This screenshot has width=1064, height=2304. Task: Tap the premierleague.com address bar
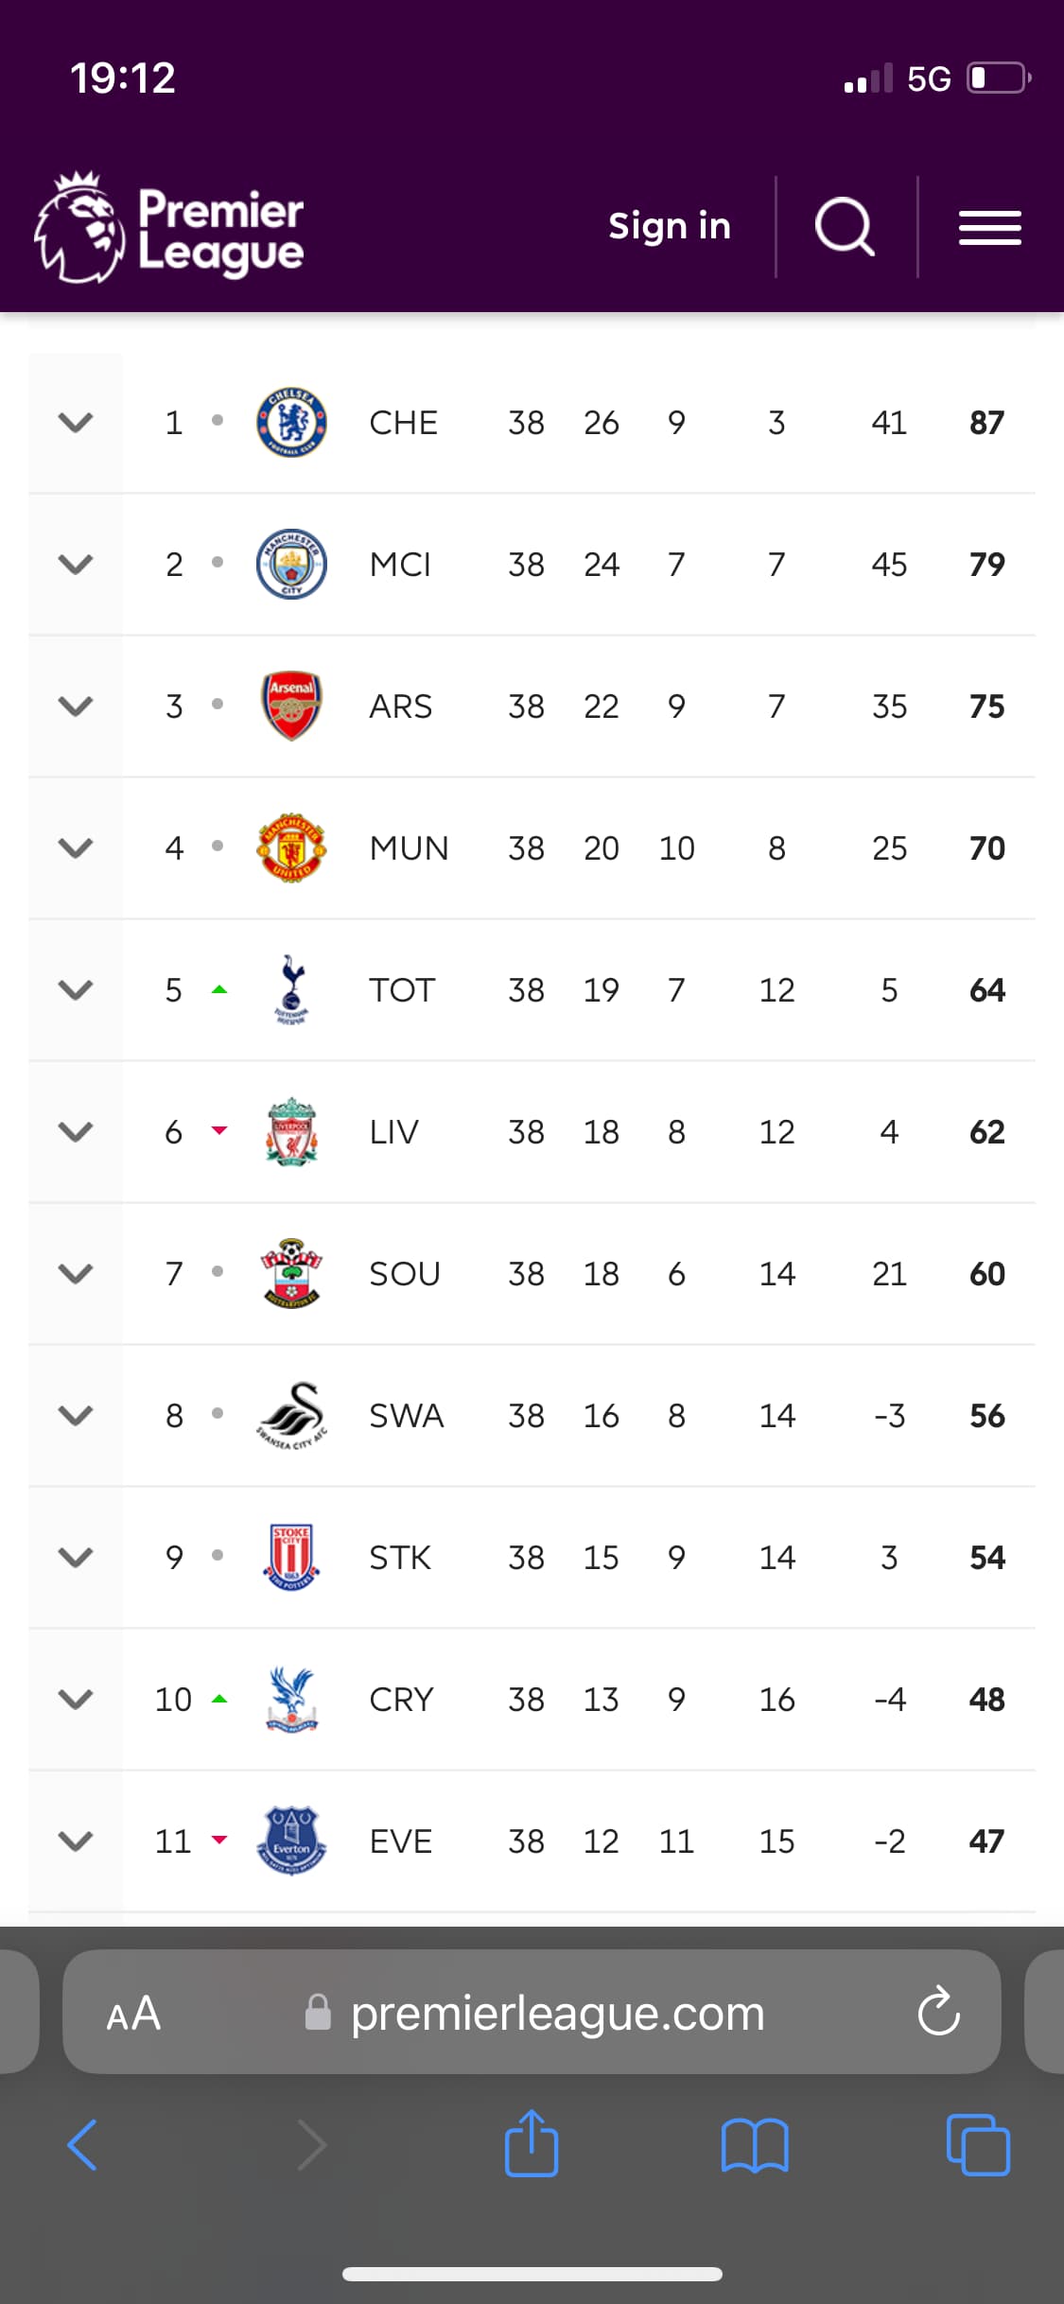pos(557,2013)
